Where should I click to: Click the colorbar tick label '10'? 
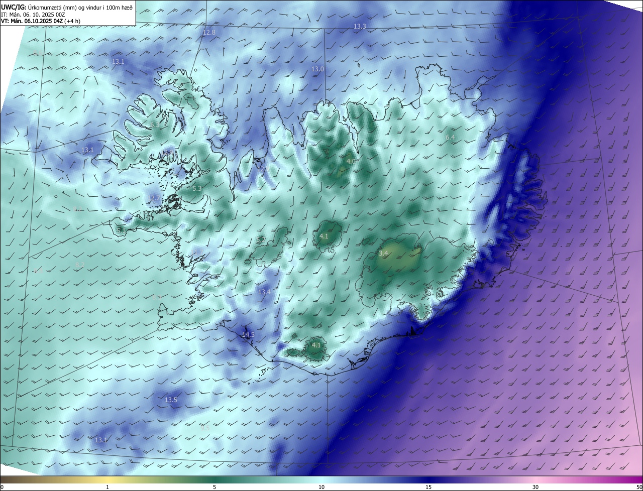click(x=321, y=487)
